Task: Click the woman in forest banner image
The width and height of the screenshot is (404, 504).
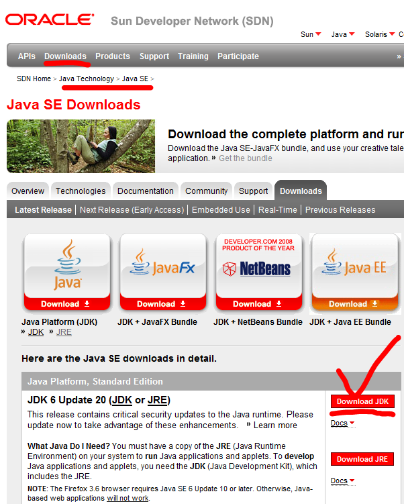Action: point(81,146)
